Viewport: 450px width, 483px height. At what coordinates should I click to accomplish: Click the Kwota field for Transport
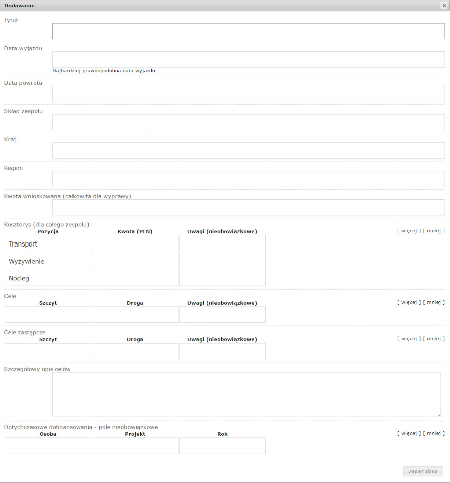coord(135,244)
